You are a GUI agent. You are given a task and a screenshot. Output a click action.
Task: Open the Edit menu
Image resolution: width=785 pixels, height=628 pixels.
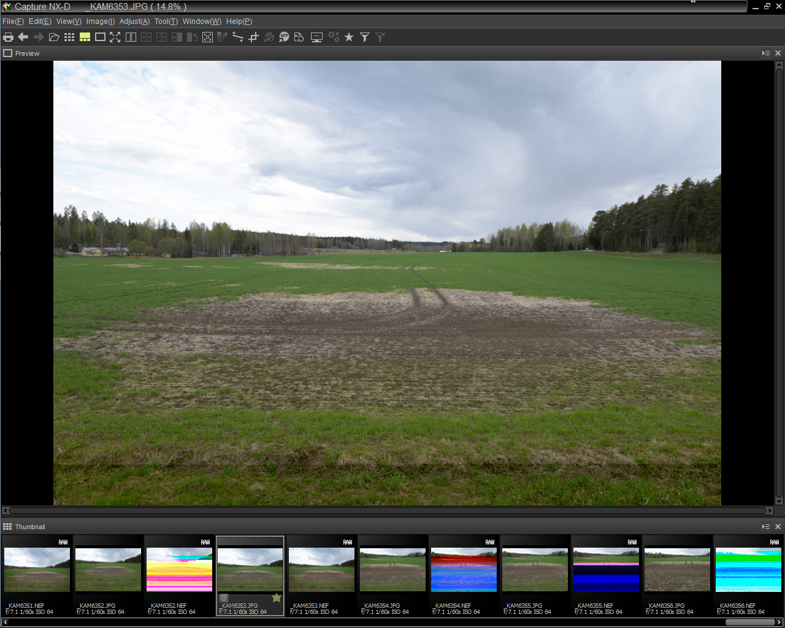coord(40,21)
